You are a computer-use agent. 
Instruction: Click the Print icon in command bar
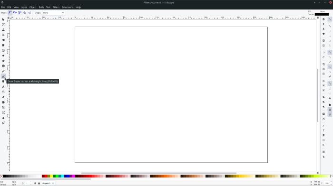pyautogui.click(x=323, y=34)
